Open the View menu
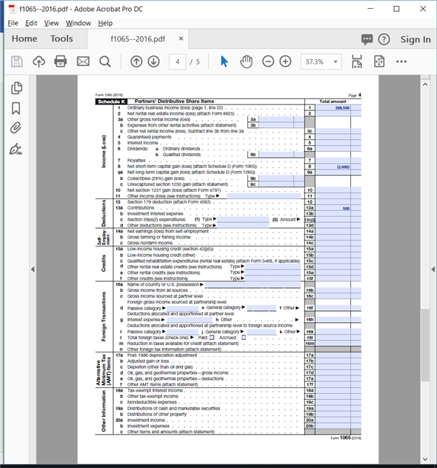Viewport: 437px width, 468px height. 51,23
